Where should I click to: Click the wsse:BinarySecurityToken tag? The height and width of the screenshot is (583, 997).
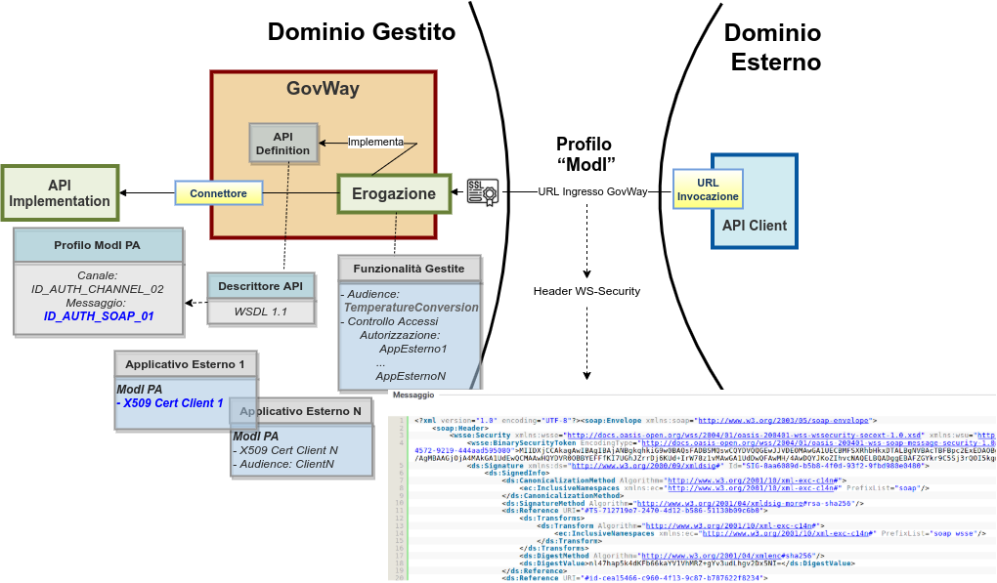tap(521, 443)
